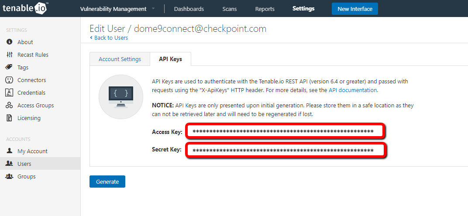Click the Tenable.io logo
The image size is (468, 216).
click(x=24, y=8)
